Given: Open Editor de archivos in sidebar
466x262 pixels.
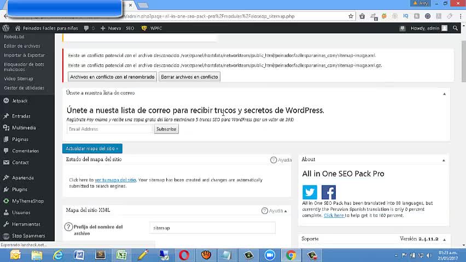Looking at the screenshot, I should coord(22,46).
